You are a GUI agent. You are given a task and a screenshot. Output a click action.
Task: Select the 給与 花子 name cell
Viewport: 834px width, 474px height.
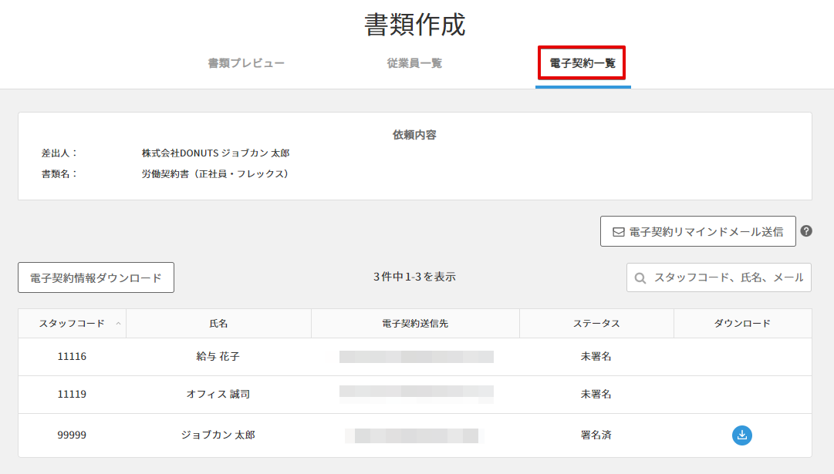point(218,357)
